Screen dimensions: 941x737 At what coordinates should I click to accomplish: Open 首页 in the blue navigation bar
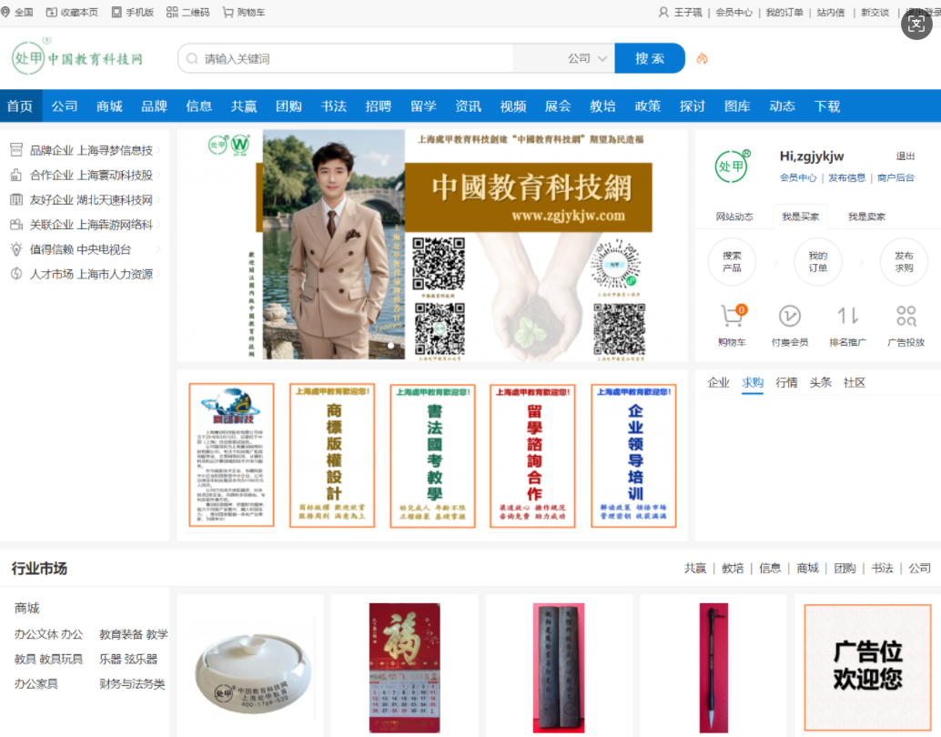point(20,106)
